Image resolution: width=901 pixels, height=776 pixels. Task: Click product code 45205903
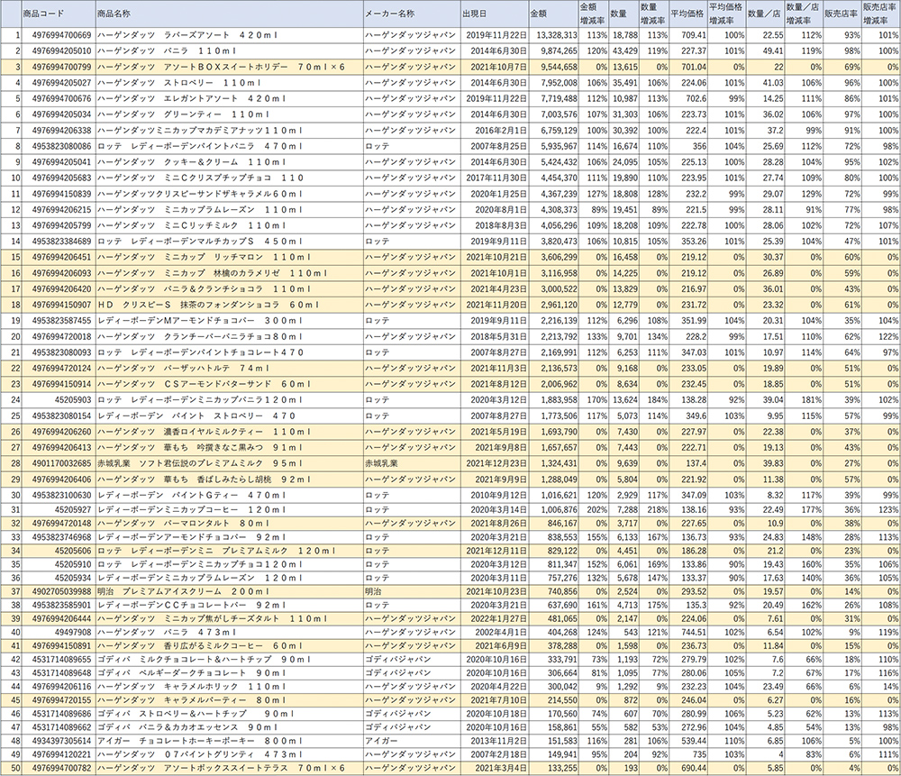pyautogui.click(x=59, y=399)
